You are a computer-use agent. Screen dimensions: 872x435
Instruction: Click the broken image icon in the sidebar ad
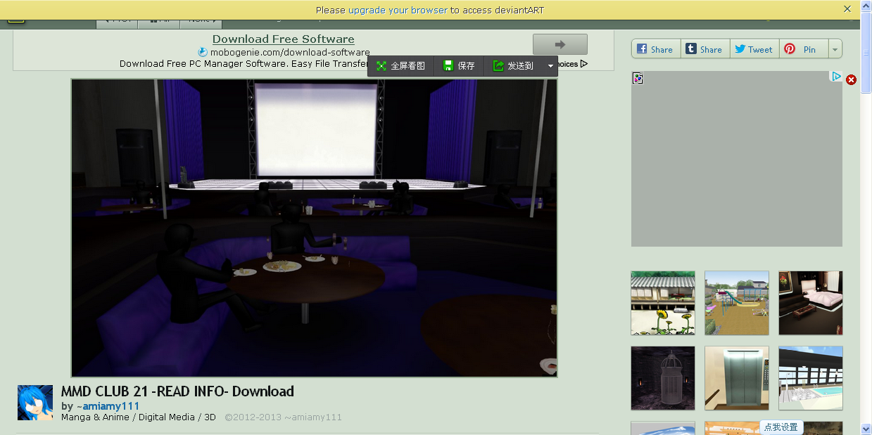click(638, 78)
